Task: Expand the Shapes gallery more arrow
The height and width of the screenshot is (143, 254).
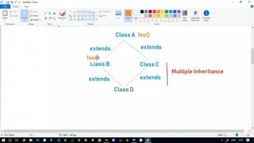Action: (97, 19)
